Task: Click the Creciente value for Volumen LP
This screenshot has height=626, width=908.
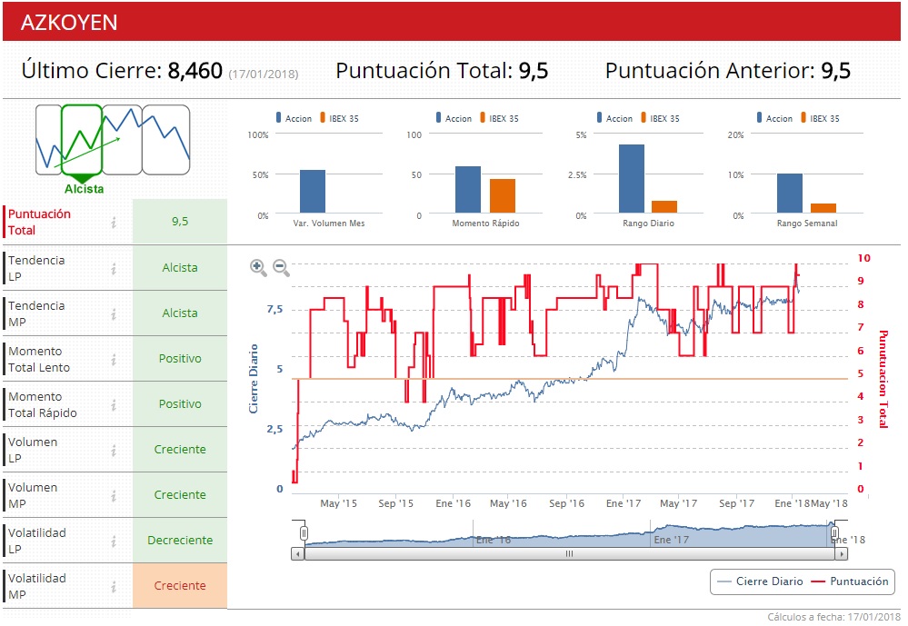Action: click(x=180, y=450)
